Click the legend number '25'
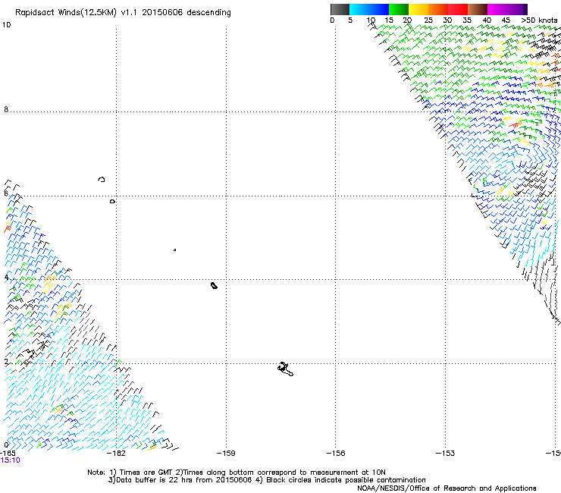This screenshot has width=561, height=493. 428,20
